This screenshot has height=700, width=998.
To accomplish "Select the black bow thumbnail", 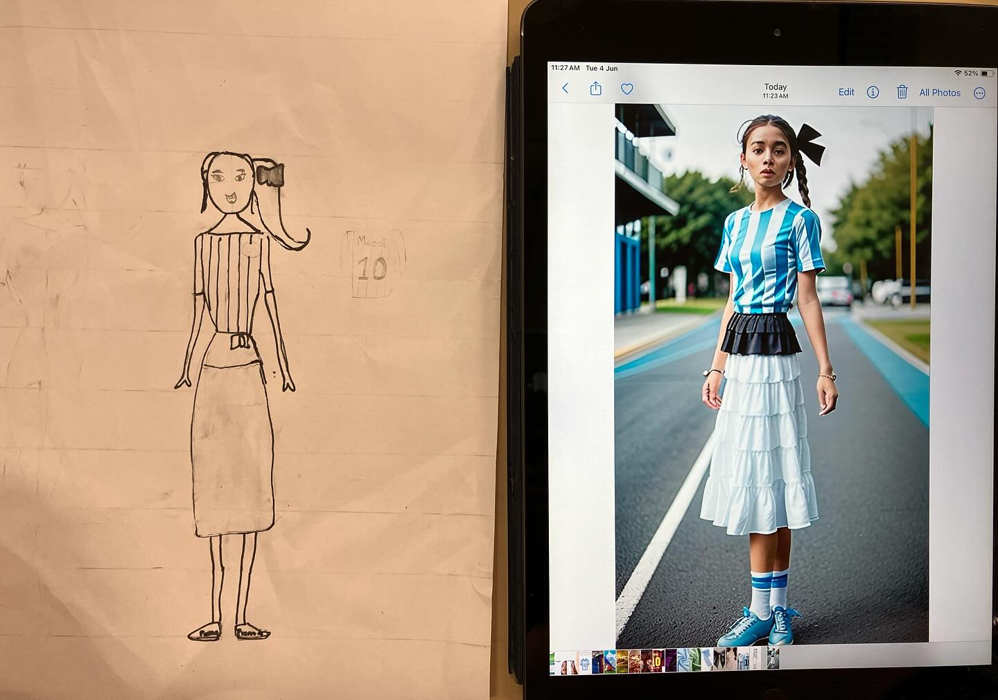I will point(719,659).
